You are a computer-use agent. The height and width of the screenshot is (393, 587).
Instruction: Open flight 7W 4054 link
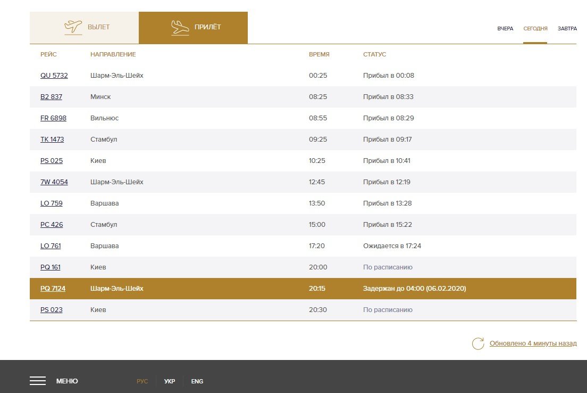pyautogui.click(x=54, y=182)
